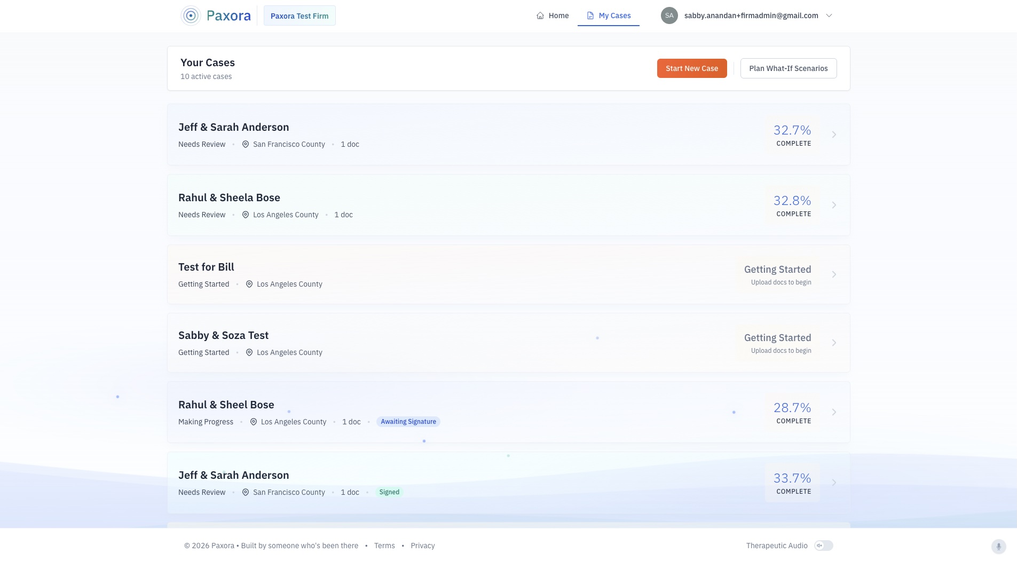Click location pin on Sabby & Soza Test
This screenshot has width=1017, height=561.
[x=249, y=352]
